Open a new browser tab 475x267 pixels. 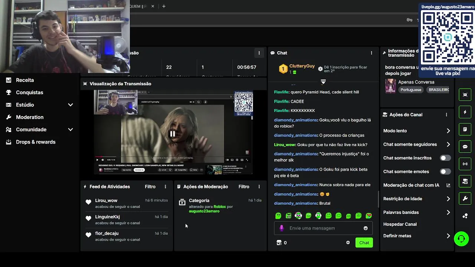click(x=164, y=6)
